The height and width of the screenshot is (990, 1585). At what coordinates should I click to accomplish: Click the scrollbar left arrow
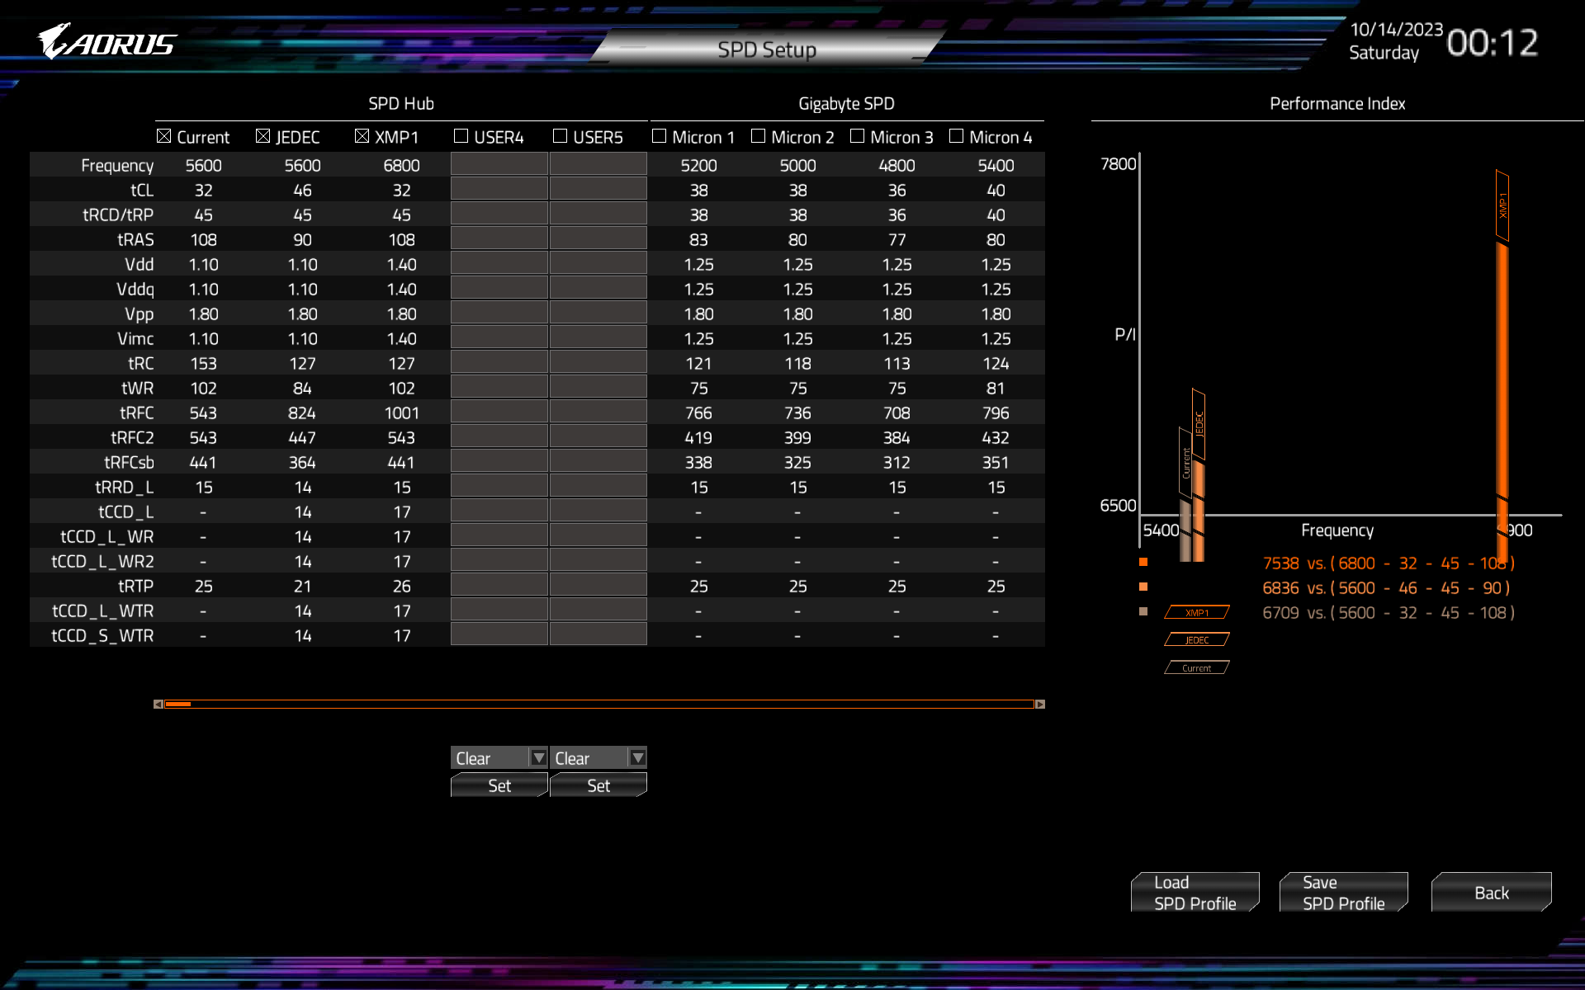point(158,704)
